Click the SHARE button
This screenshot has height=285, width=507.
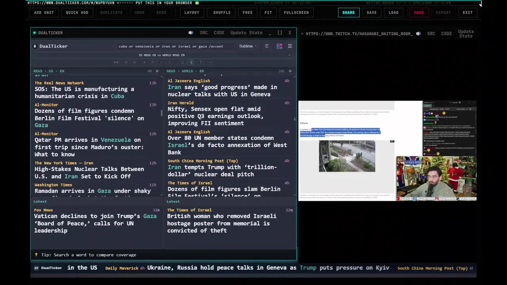point(349,12)
